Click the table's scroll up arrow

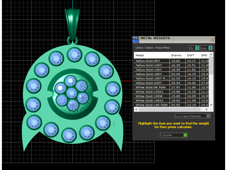[x=211, y=54]
